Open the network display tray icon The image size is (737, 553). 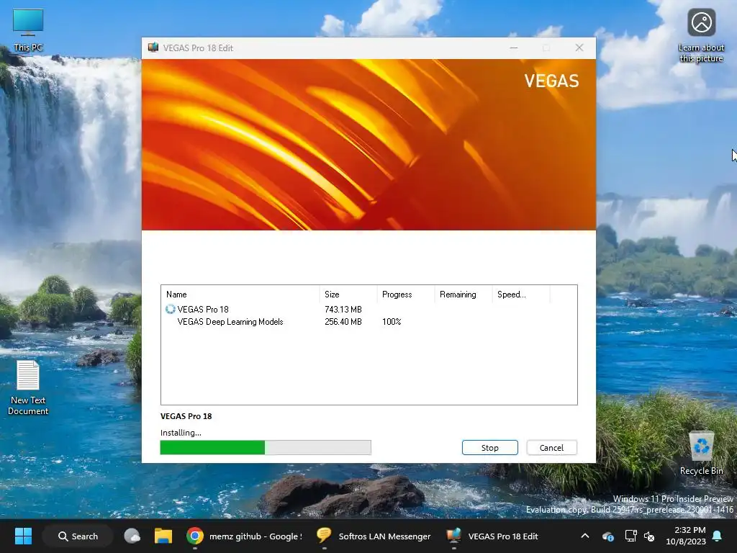[x=630, y=536]
